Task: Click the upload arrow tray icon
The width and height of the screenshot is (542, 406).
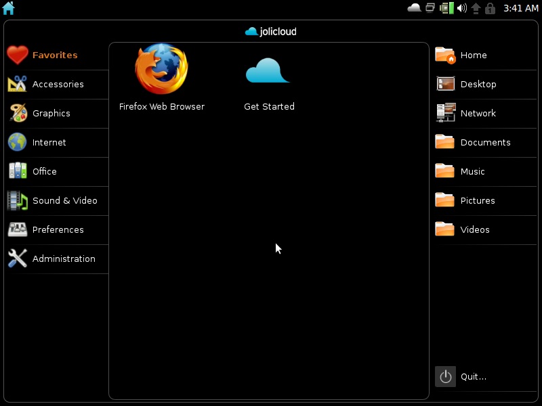Action: pyautogui.click(x=476, y=8)
